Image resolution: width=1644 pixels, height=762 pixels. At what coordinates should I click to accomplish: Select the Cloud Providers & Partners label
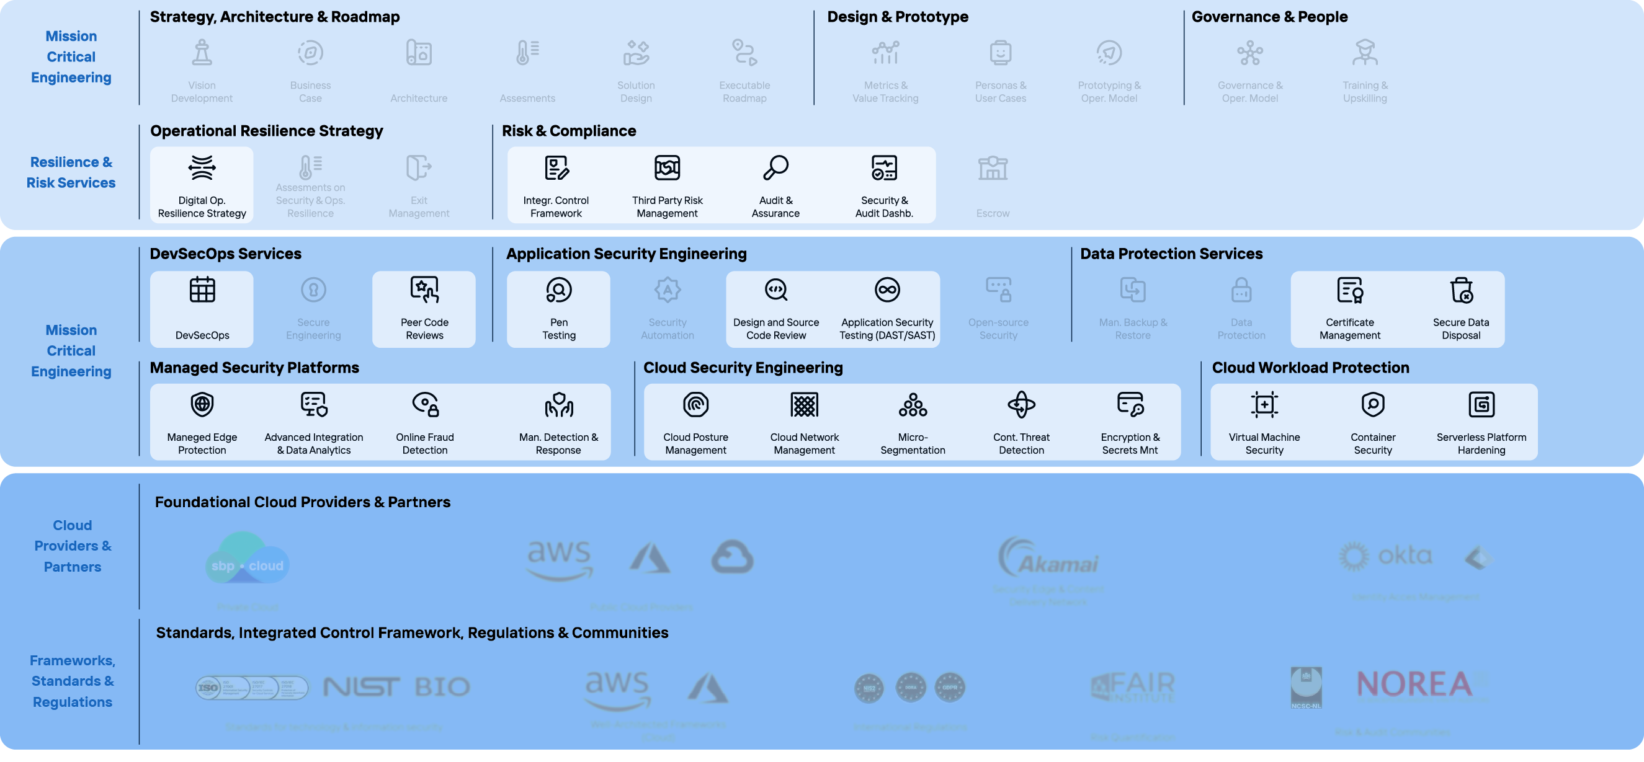(72, 546)
